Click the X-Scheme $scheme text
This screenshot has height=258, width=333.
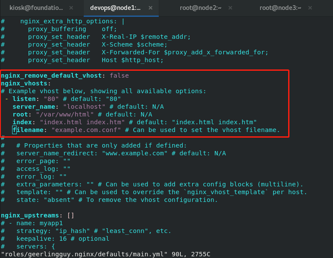pyautogui.click(x=135, y=44)
